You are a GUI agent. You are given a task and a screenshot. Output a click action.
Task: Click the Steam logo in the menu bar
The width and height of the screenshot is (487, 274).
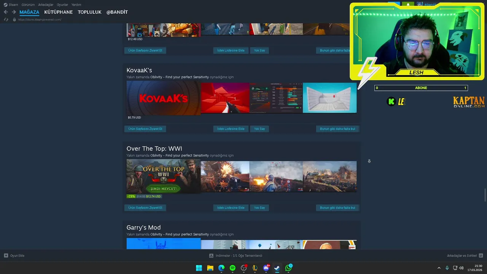pos(5,5)
